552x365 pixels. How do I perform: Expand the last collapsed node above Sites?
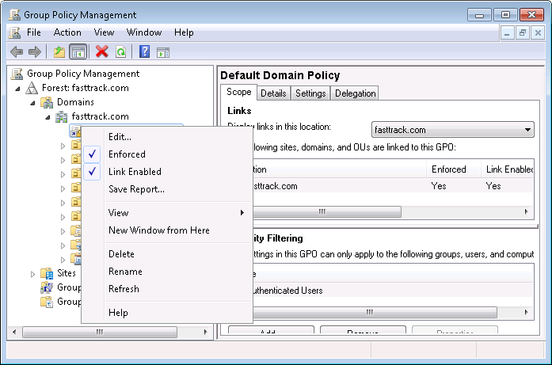pyautogui.click(x=63, y=260)
